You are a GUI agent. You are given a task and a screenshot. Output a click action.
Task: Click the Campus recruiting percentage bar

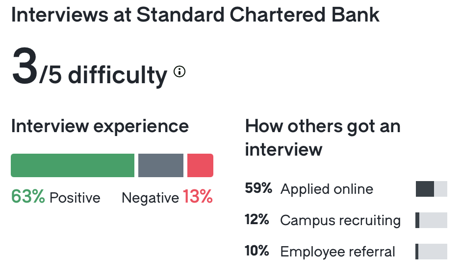point(432,220)
